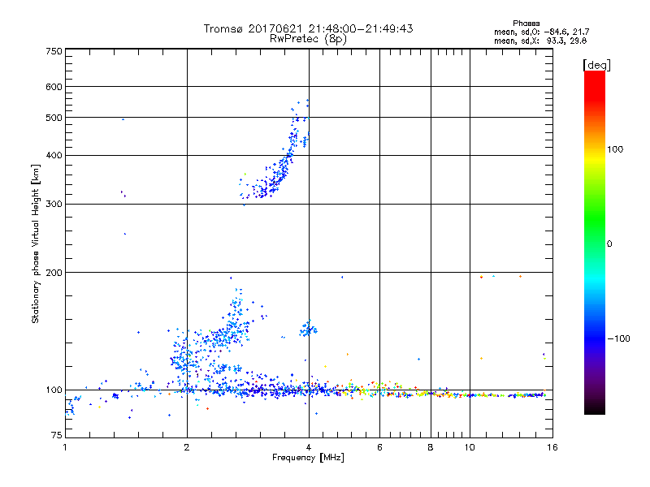650x487 pixels.
Task: Click the y-axis tick label '600'
Action: [x=54, y=87]
